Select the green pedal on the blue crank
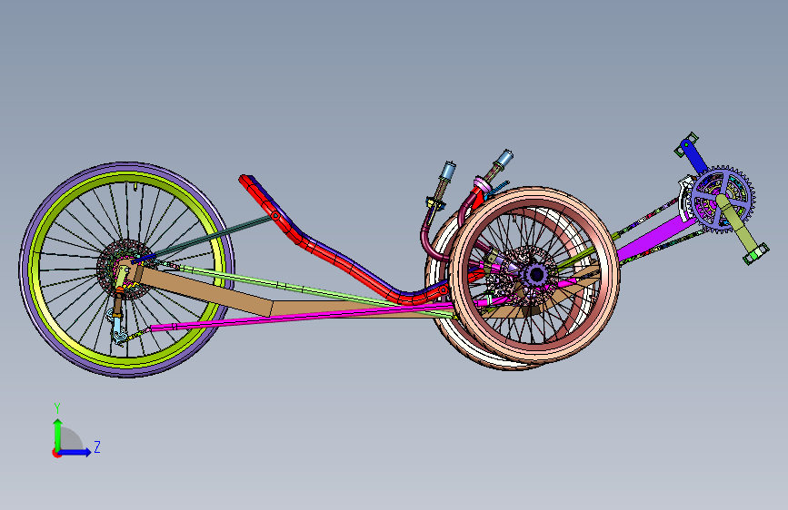 (x=686, y=144)
